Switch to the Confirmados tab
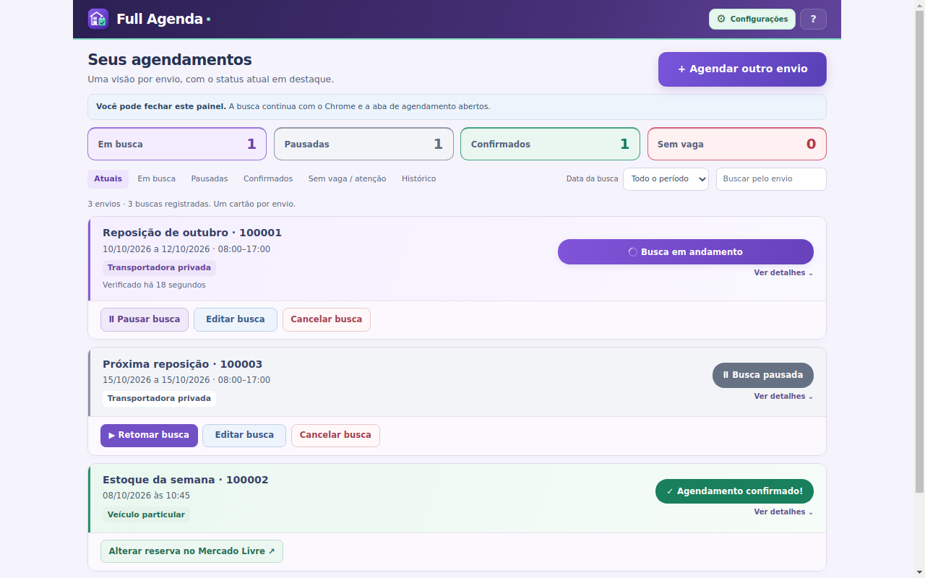 click(268, 178)
